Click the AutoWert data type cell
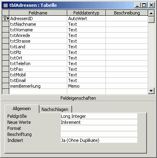Viewport: 157px width, 158px height. pyautogui.click(x=86, y=18)
